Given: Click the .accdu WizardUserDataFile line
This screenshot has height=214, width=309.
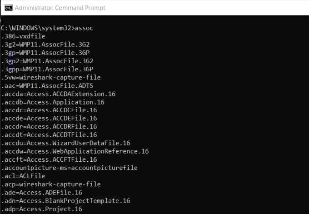Looking at the screenshot, I should 65,143.
